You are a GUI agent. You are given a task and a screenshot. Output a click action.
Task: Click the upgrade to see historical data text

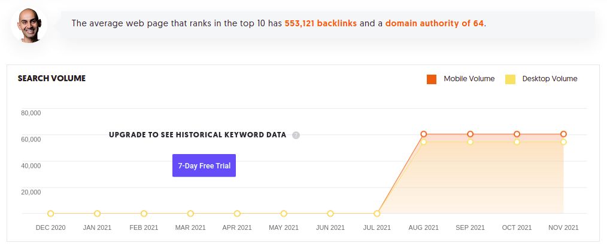pyautogui.click(x=198, y=135)
